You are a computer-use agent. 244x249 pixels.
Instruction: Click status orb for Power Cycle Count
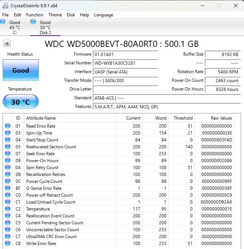[8, 181]
